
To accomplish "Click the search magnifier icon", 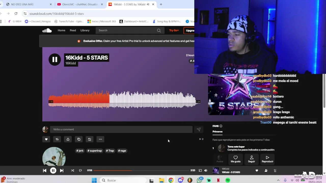I will pyautogui.click(x=159, y=30).
